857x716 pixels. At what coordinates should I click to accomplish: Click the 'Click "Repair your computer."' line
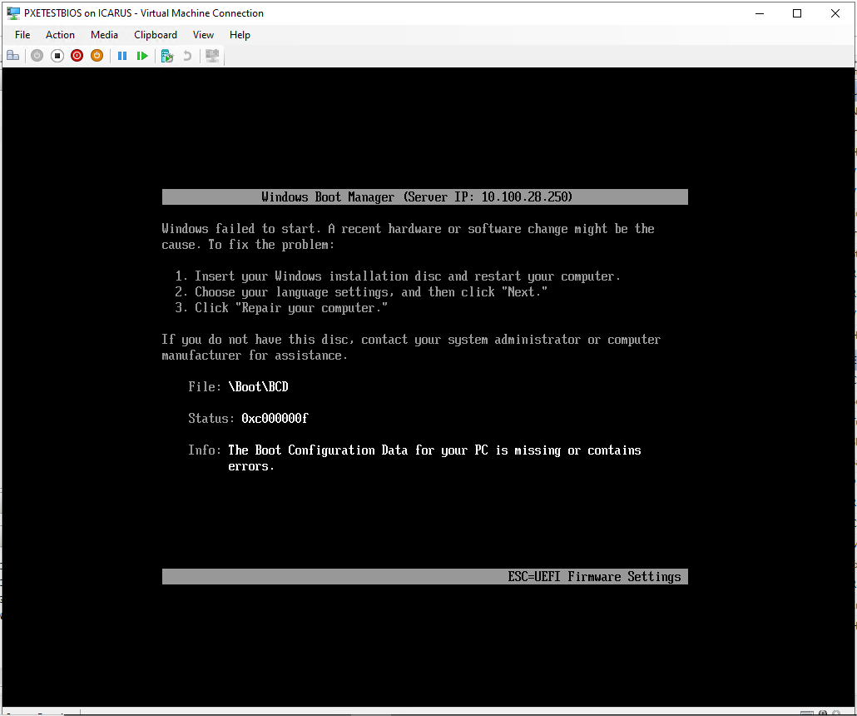pos(281,308)
